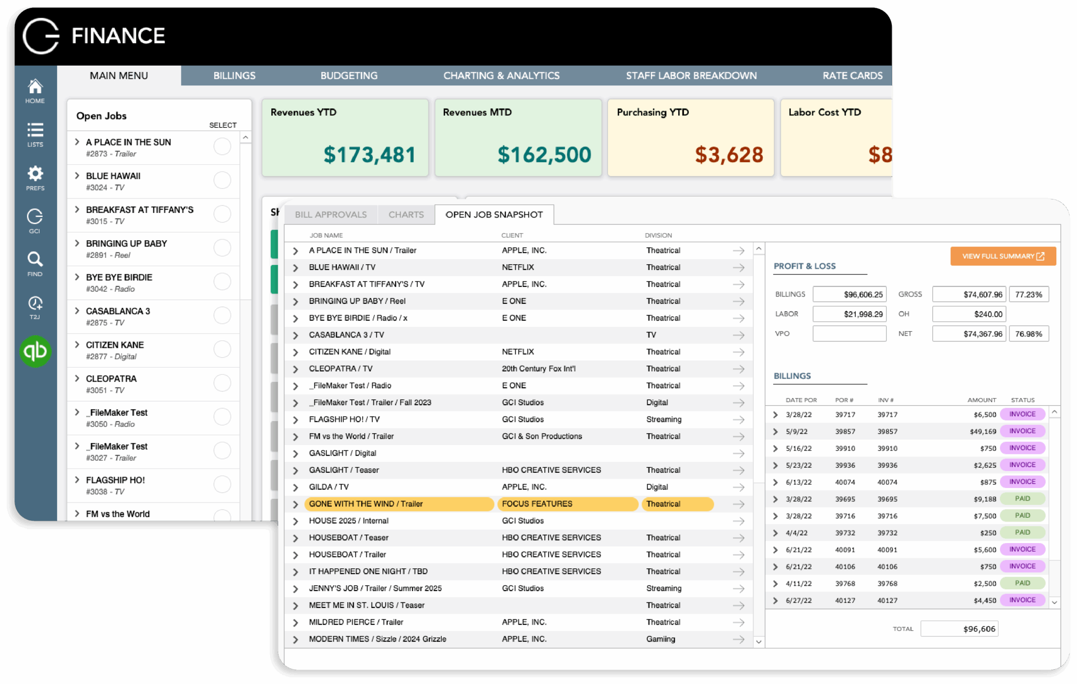Click PAID status for 4/11/22 $2,500
Viewport: 1077px width, 684px height.
[x=1022, y=583]
